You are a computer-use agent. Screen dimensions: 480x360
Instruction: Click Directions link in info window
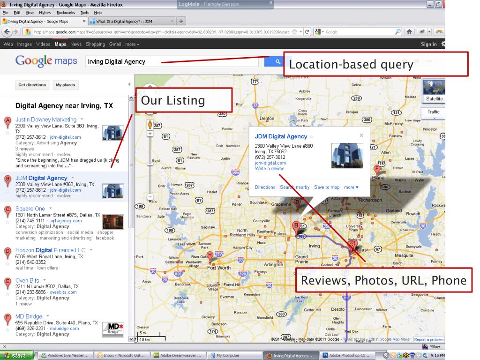coord(265,187)
